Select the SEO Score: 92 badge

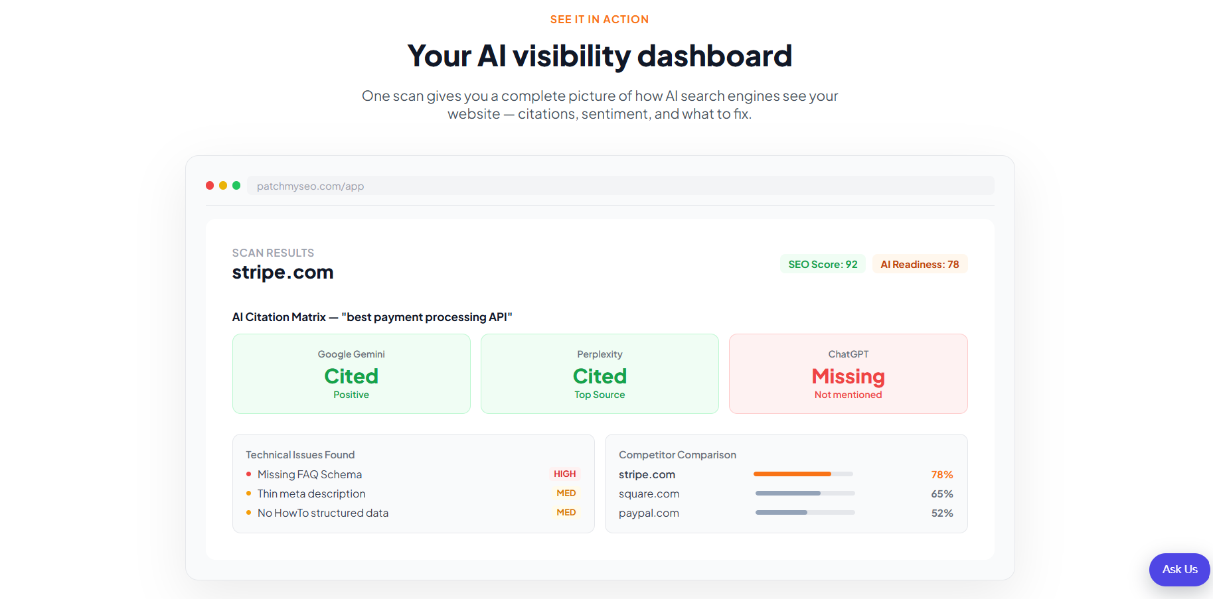click(x=823, y=264)
